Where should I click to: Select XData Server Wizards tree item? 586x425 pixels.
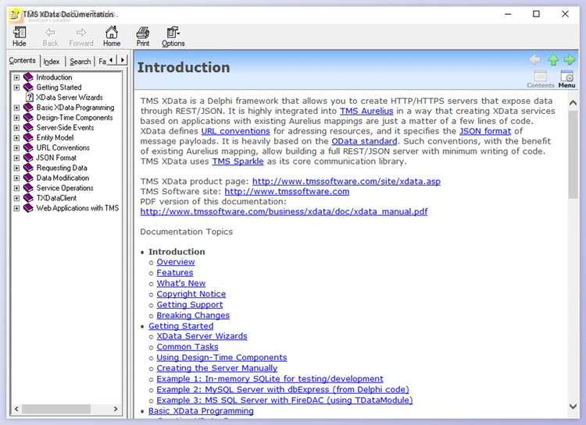(x=69, y=97)
